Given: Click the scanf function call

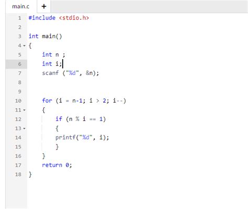Looking at the screenshot, I should (x=71, y=73).
